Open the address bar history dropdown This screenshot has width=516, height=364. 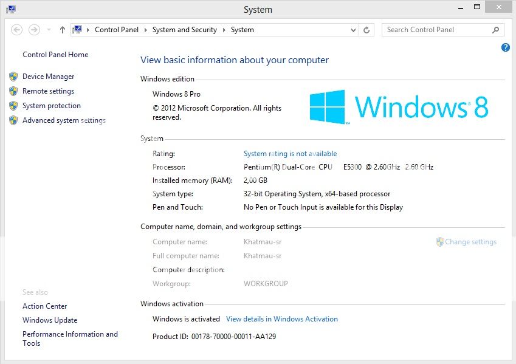[x=354, y=30]
